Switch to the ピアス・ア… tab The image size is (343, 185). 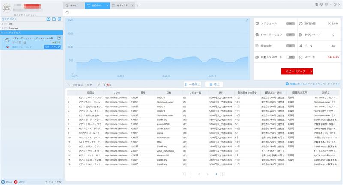tap(123, 6)
